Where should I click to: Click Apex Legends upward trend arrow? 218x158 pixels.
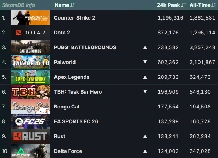[145, 77]
